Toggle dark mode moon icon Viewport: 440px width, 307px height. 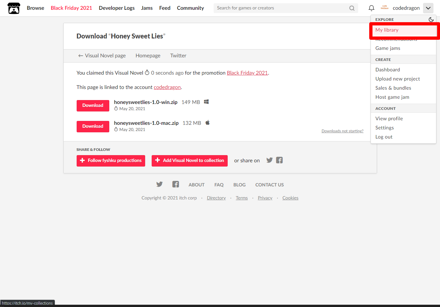point(431,20)
